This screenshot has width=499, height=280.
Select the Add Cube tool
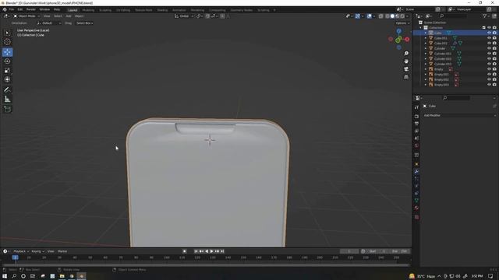7,110
